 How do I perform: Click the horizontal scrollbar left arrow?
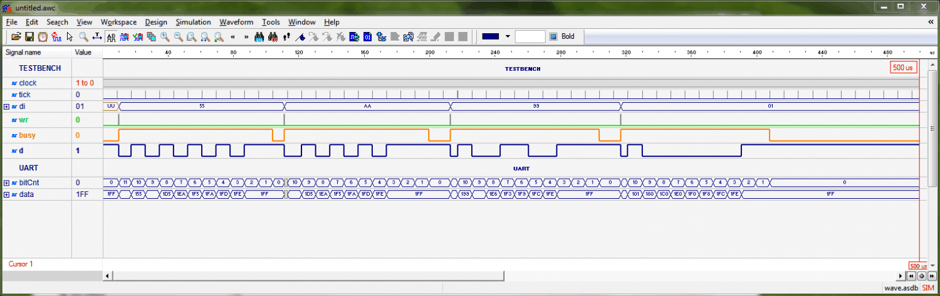(108, 276)
